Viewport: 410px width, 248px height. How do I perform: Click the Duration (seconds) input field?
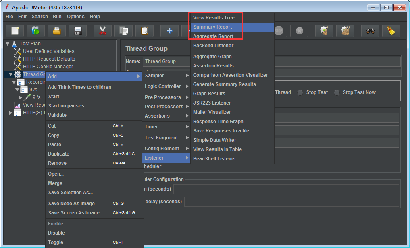coord(286,189)
